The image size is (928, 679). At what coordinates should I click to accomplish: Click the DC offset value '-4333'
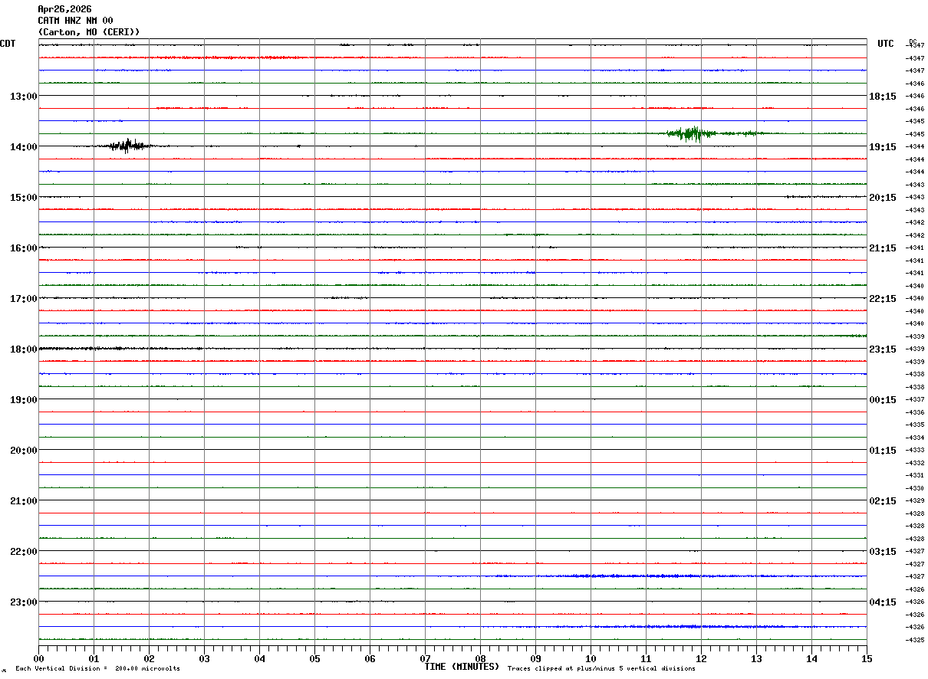tap(915, 450)
